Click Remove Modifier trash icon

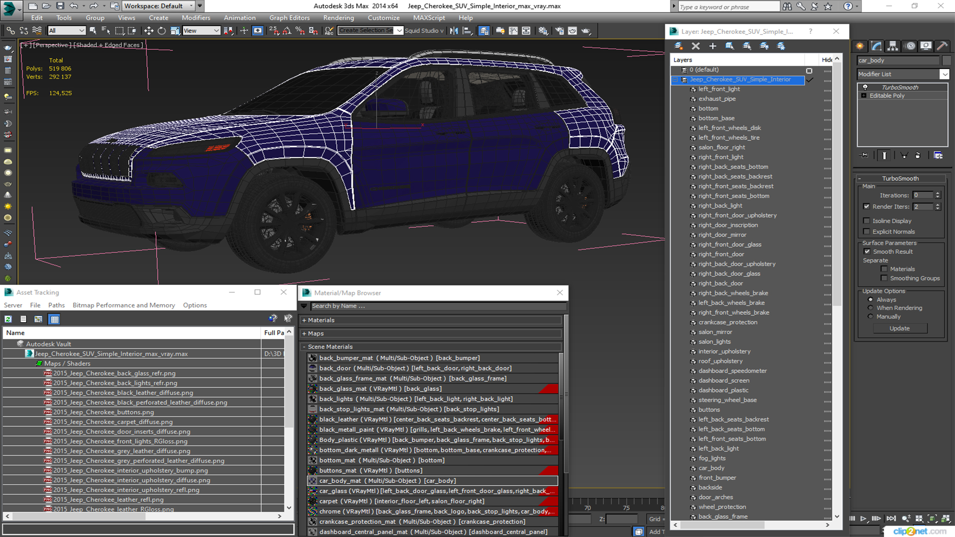[x=918, y=156]
